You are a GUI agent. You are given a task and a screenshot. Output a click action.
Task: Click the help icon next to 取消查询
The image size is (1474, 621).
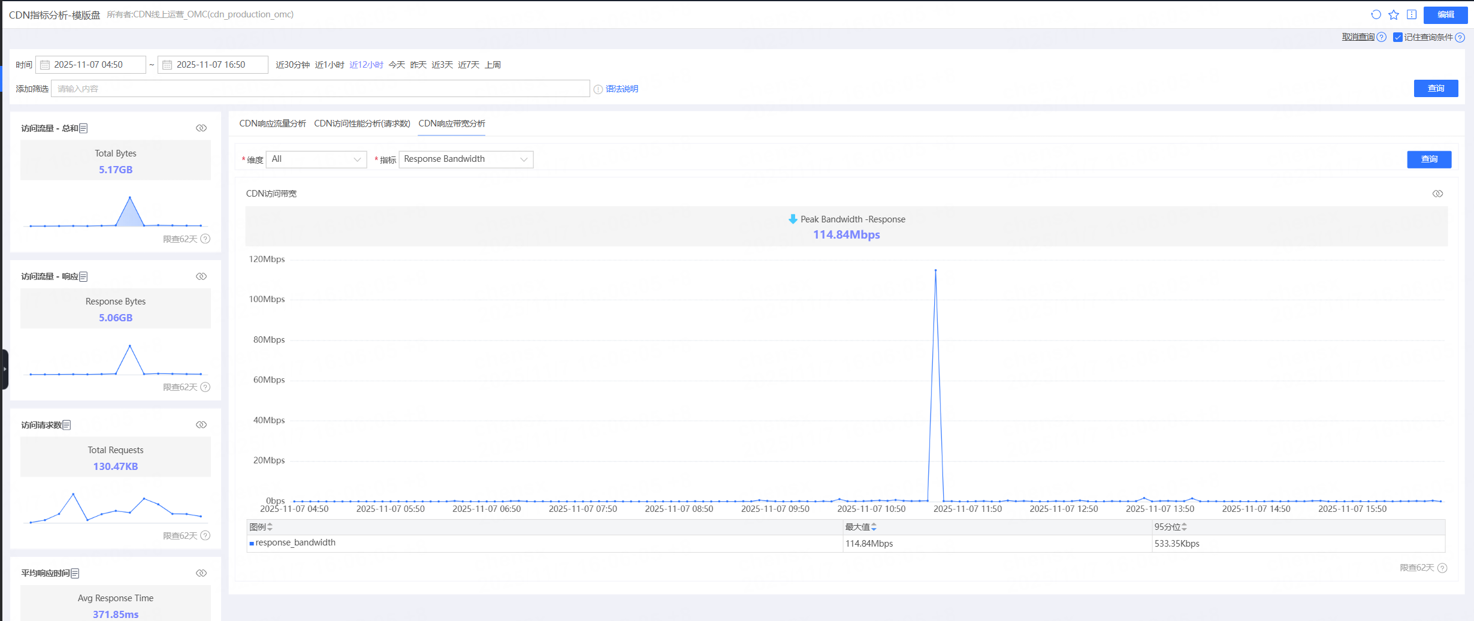click(x=1382, y=37)
